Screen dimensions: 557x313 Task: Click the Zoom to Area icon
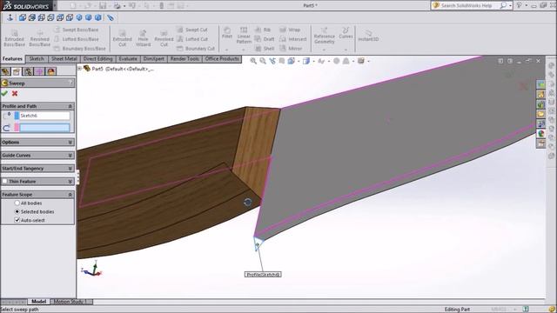click(x=263, y=61)
